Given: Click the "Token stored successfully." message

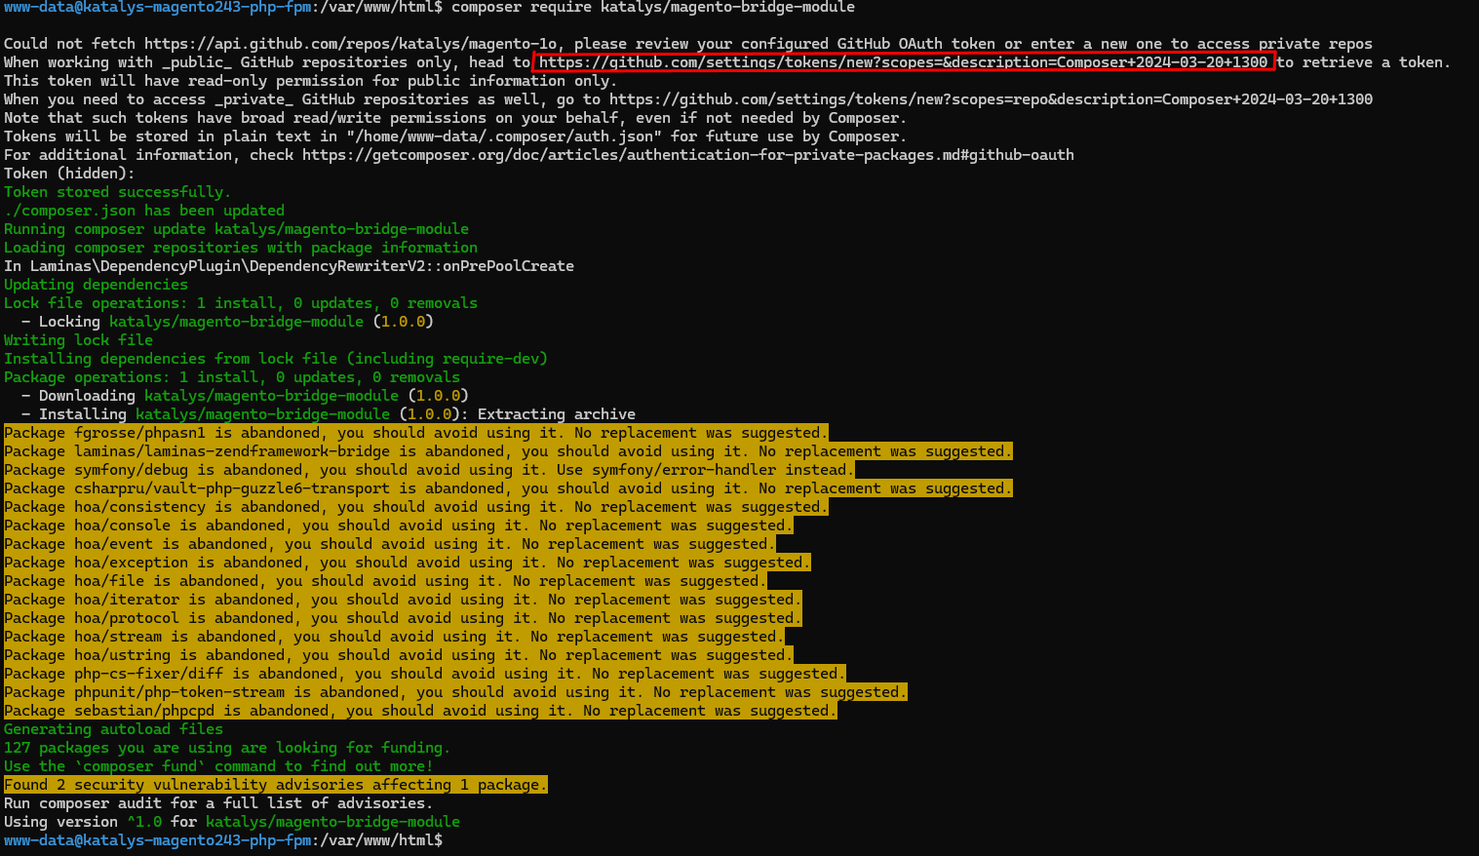Looking at the screenshot, I should [x=117, y=192].
